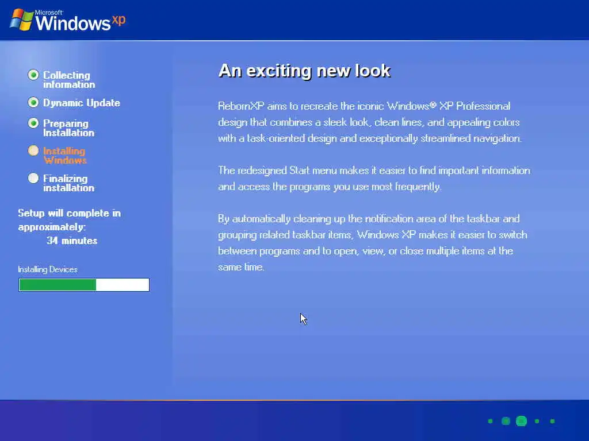
Task: Click the 'Installing Devices' status label
Action: [x=48, y=269]
